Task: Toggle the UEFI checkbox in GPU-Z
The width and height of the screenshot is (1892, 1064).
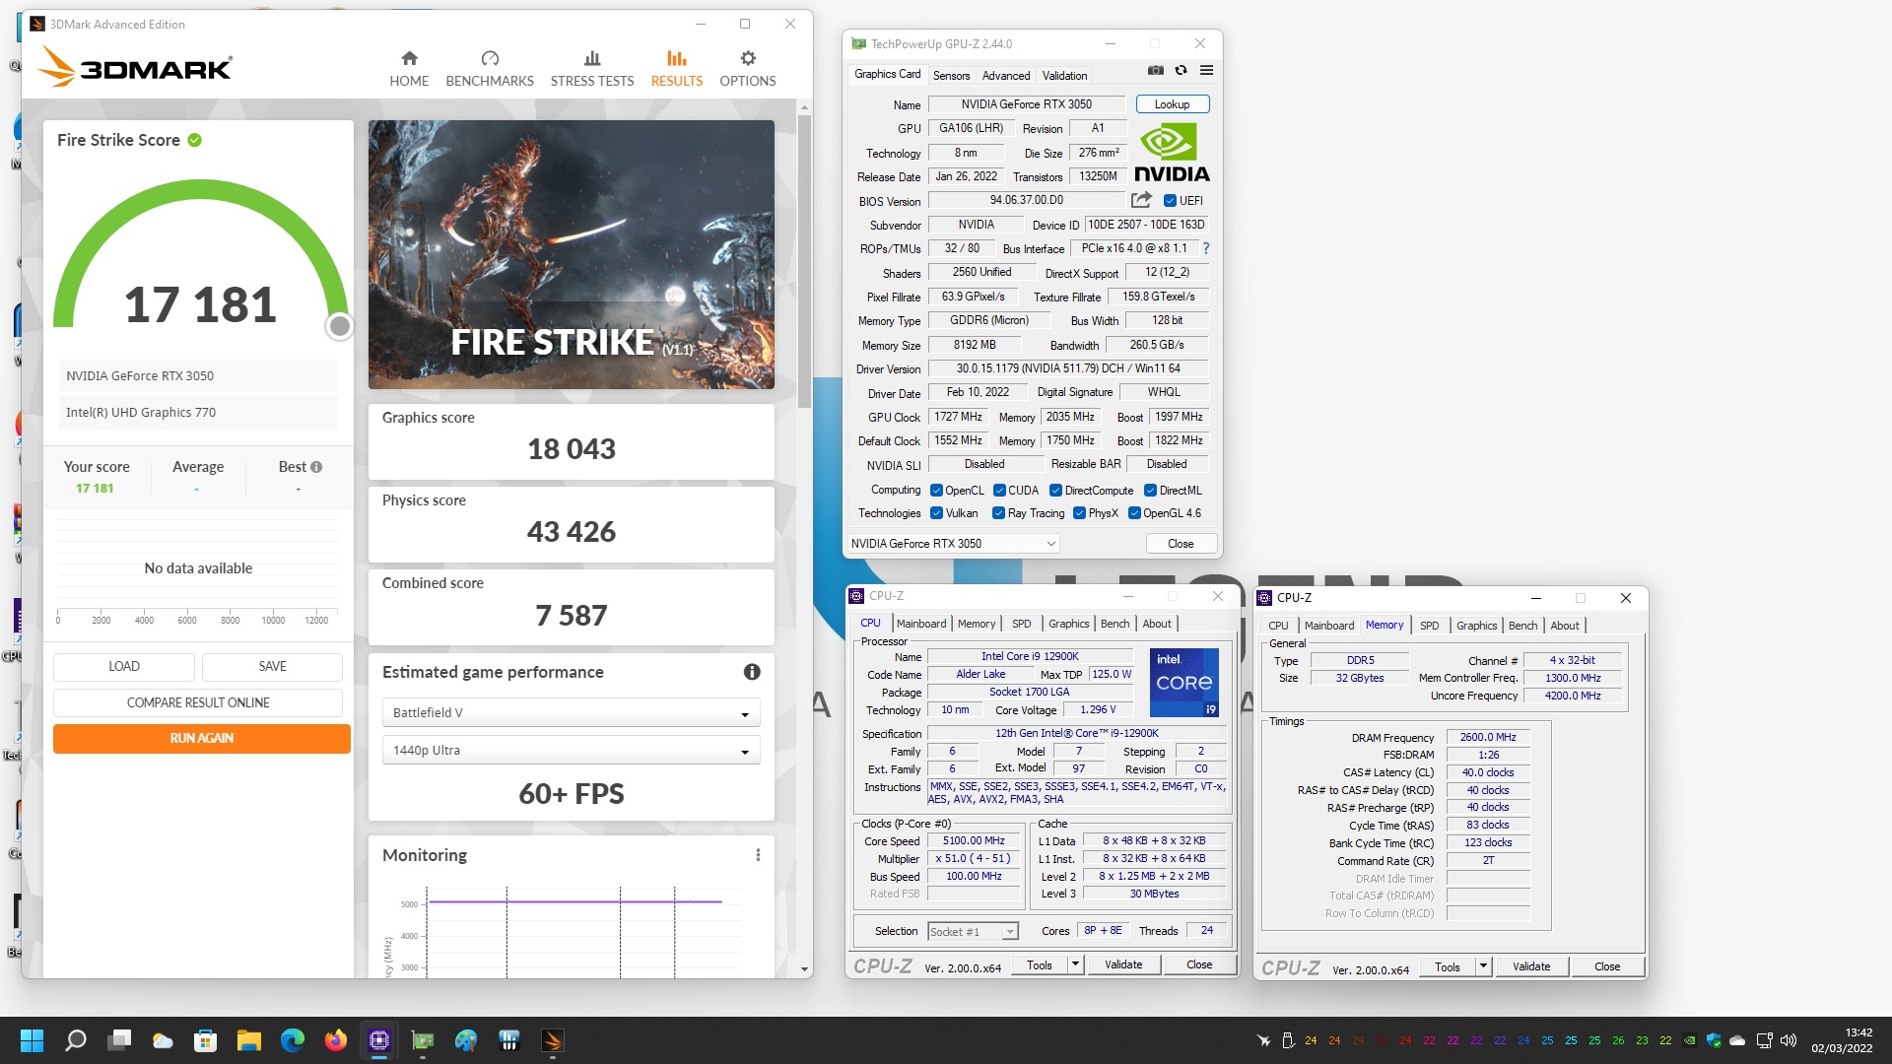Action: (1170, 201)
